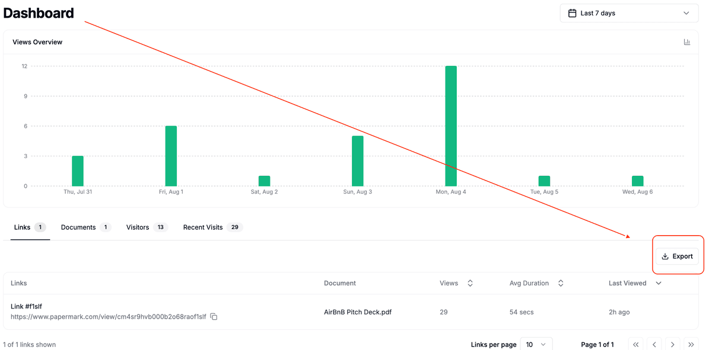Sort the table by Views column
This screenshot has width=712, height=350.
[470, 283]
